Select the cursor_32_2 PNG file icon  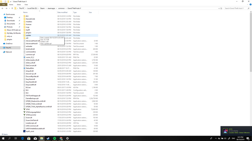(24, 57)
